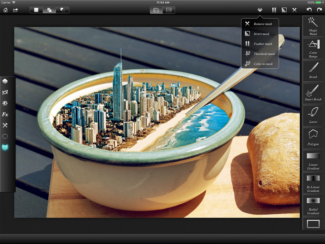This screenshot has height=244, width=325.
Task: Choose Invert mask from the popup menu
Action: pos(260,34)
